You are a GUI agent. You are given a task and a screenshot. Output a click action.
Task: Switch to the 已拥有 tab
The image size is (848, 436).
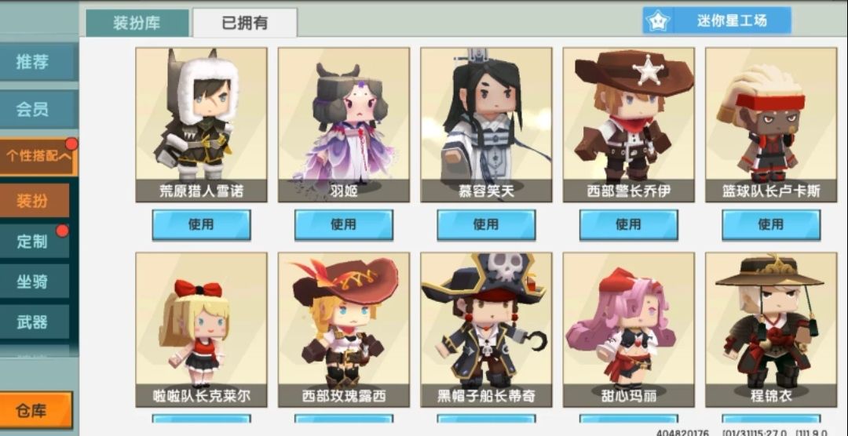(244, 24)
